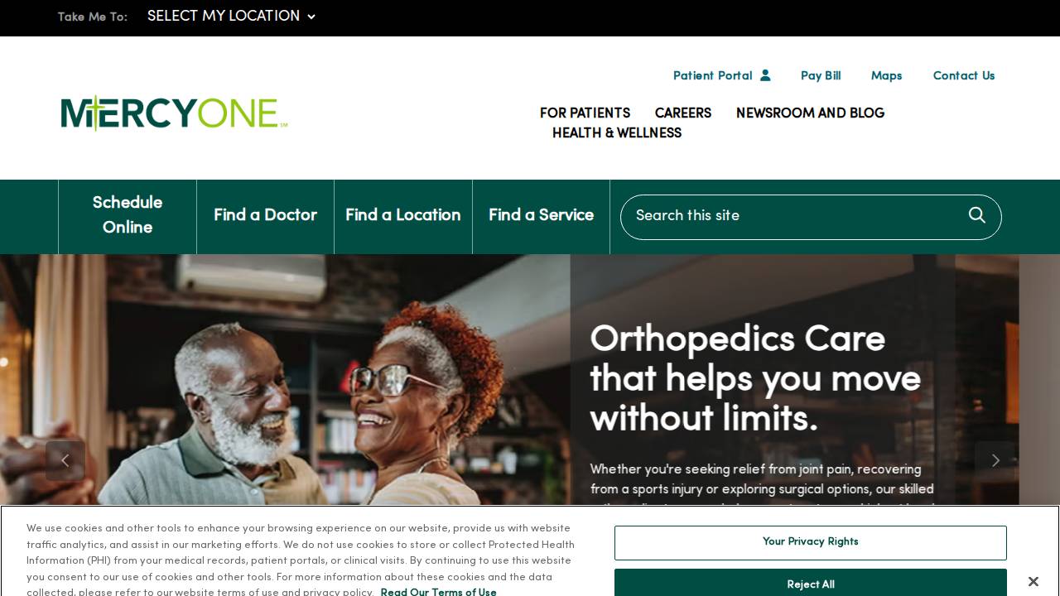Click the Schedule Online button
The height and width of the screenshot is (596, 1060).
point(128,215)
